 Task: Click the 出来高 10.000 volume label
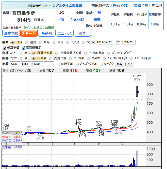coord(12,147)
